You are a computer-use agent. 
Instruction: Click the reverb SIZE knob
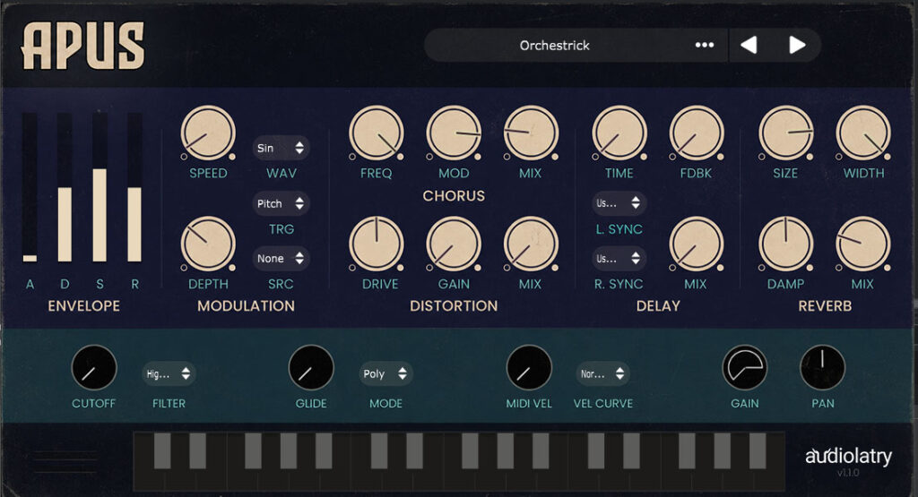pos(785,133)
